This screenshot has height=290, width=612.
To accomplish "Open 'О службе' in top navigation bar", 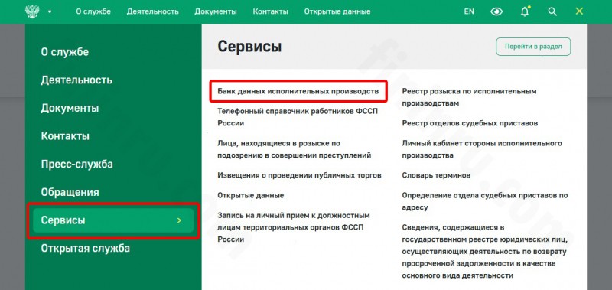I will pyautogui.click(x=93, y=11).
